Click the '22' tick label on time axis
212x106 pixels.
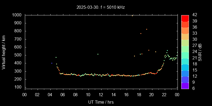coord(164,95)
